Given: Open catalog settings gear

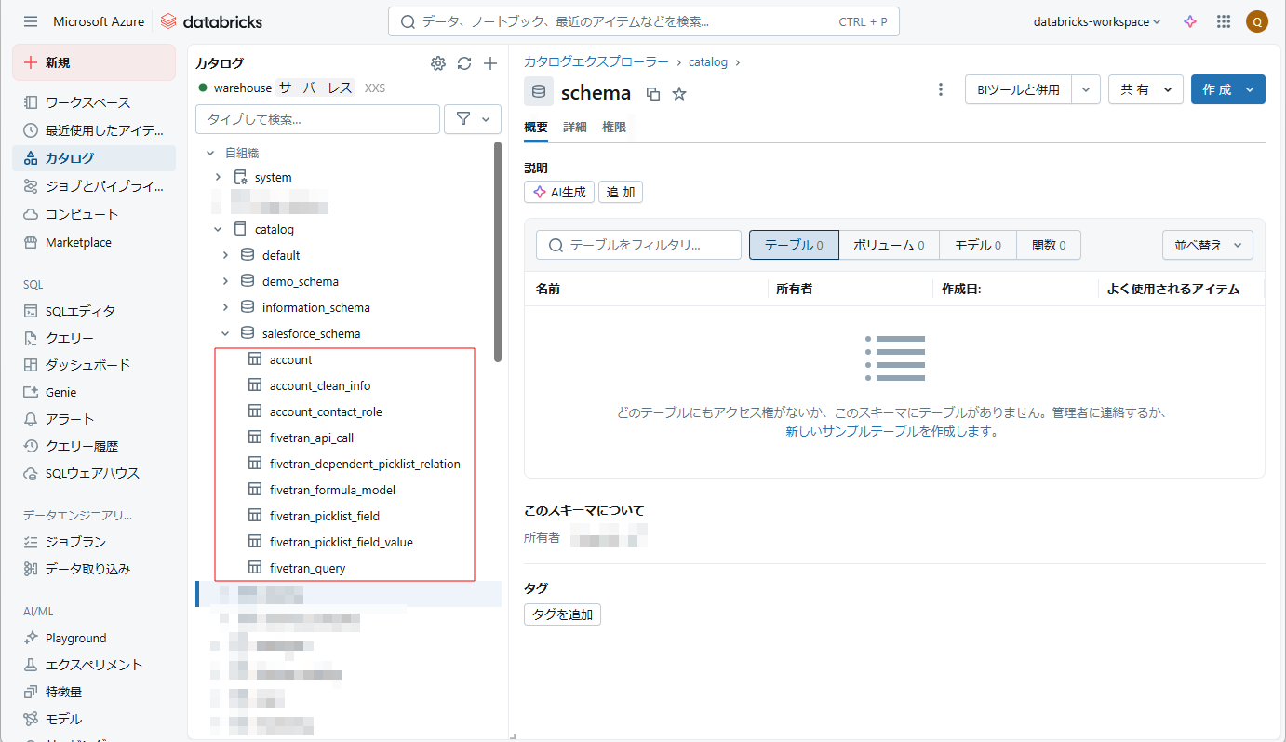Looking at the screenshot, I should pyautogui.click(x=438, y=63).
